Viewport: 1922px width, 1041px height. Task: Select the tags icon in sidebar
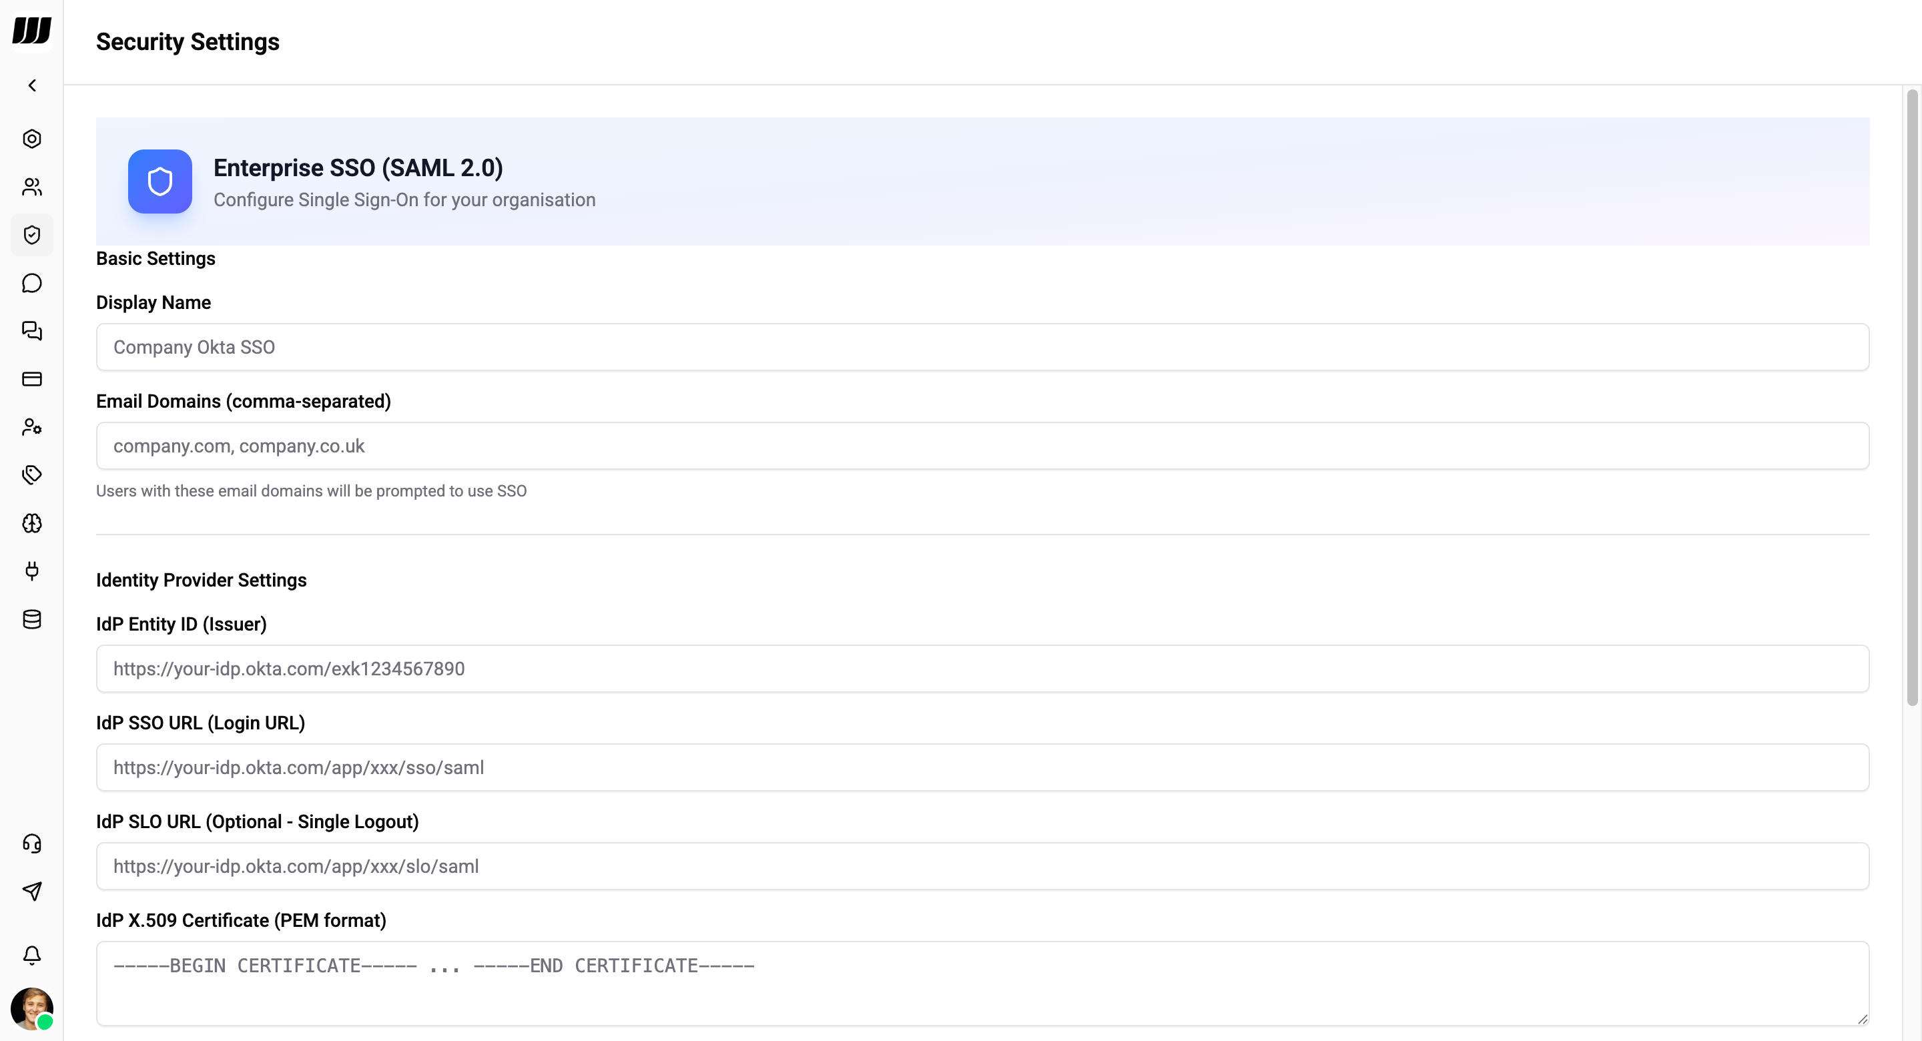pyautogui.click(x=32, y=474)
